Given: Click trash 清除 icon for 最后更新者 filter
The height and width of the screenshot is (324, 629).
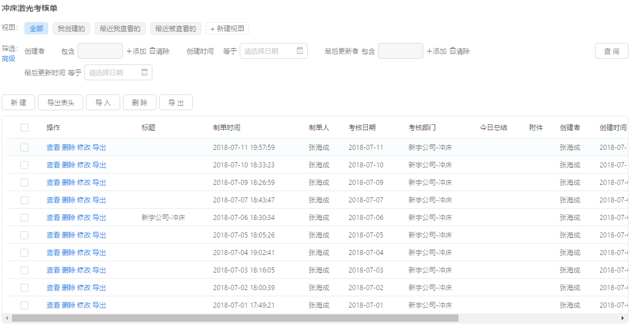Looking at the screenshot, I should (x=453, y=51).
